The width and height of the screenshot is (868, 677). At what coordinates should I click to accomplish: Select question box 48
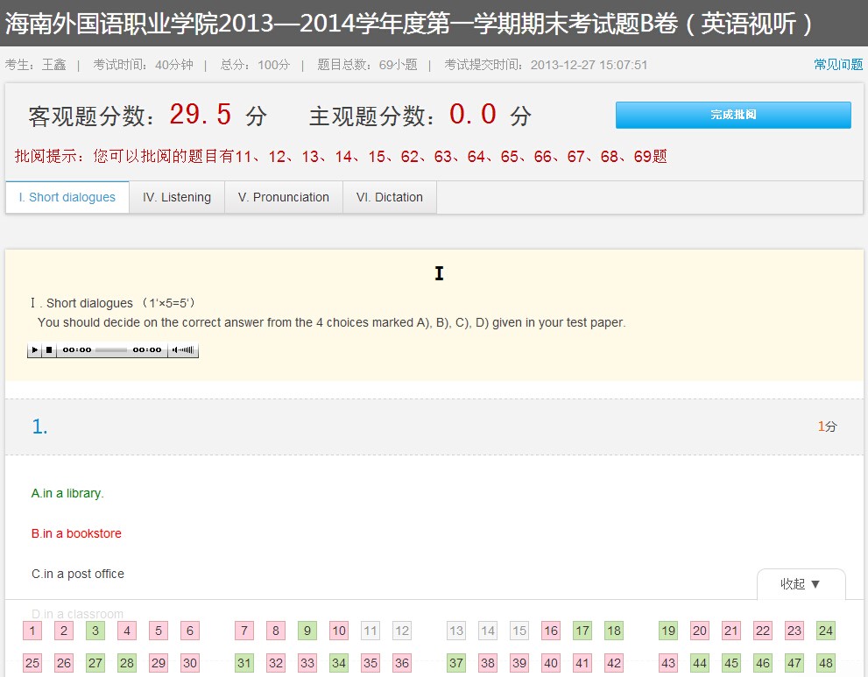pos(826,663)
